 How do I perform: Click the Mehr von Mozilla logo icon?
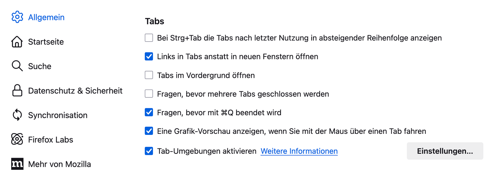click(x=17, y=164)
